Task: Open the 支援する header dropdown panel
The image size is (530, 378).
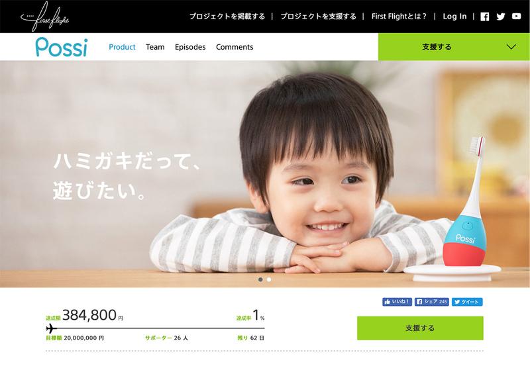Action: pos(454,47)
